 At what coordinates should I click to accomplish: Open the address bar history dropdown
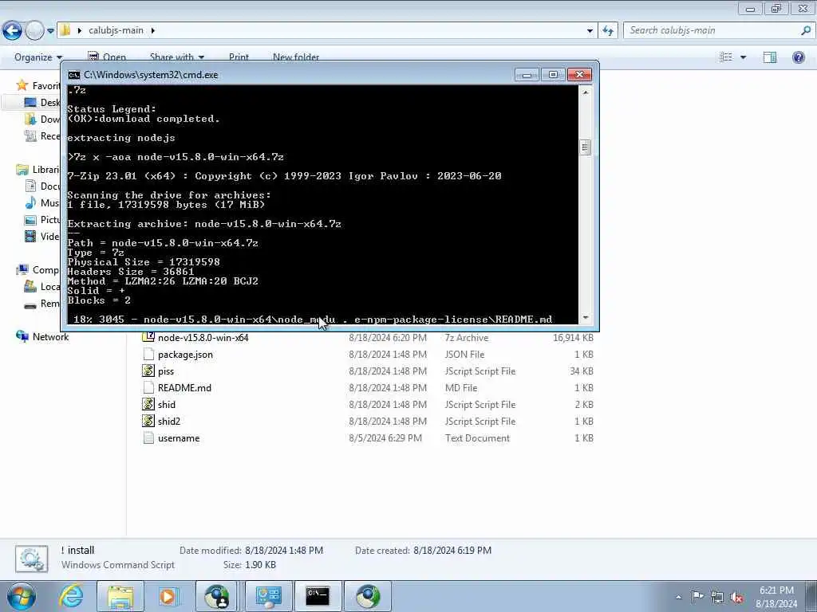point(590,31)
